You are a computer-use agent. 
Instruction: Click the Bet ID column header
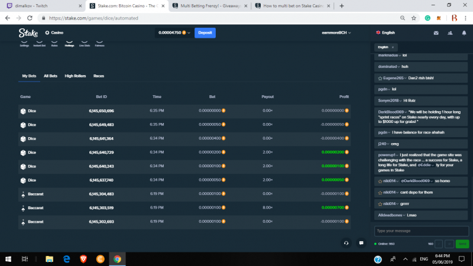(x=101, y=97)
